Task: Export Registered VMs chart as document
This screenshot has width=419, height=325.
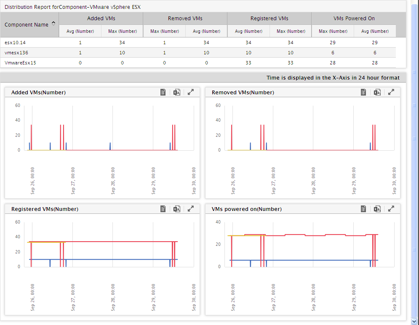Action: (x=163, y=209)
